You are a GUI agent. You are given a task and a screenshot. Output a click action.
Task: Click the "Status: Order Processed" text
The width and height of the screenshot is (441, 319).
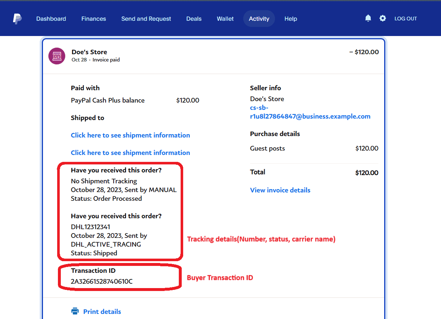click(106, 199)
